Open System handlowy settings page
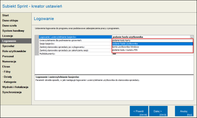 [13, 31]
